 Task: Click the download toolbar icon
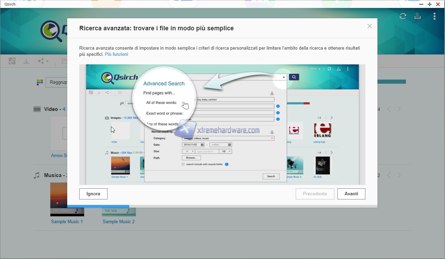tap(26, 61)
